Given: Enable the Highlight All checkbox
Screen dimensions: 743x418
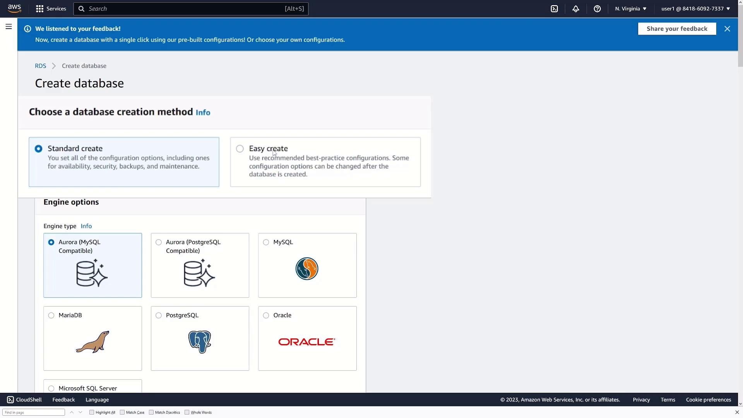Looking at the screenshot, I should click(x=92, y=412).
